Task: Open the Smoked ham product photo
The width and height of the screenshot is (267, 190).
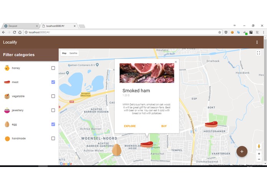Action: 147,73
